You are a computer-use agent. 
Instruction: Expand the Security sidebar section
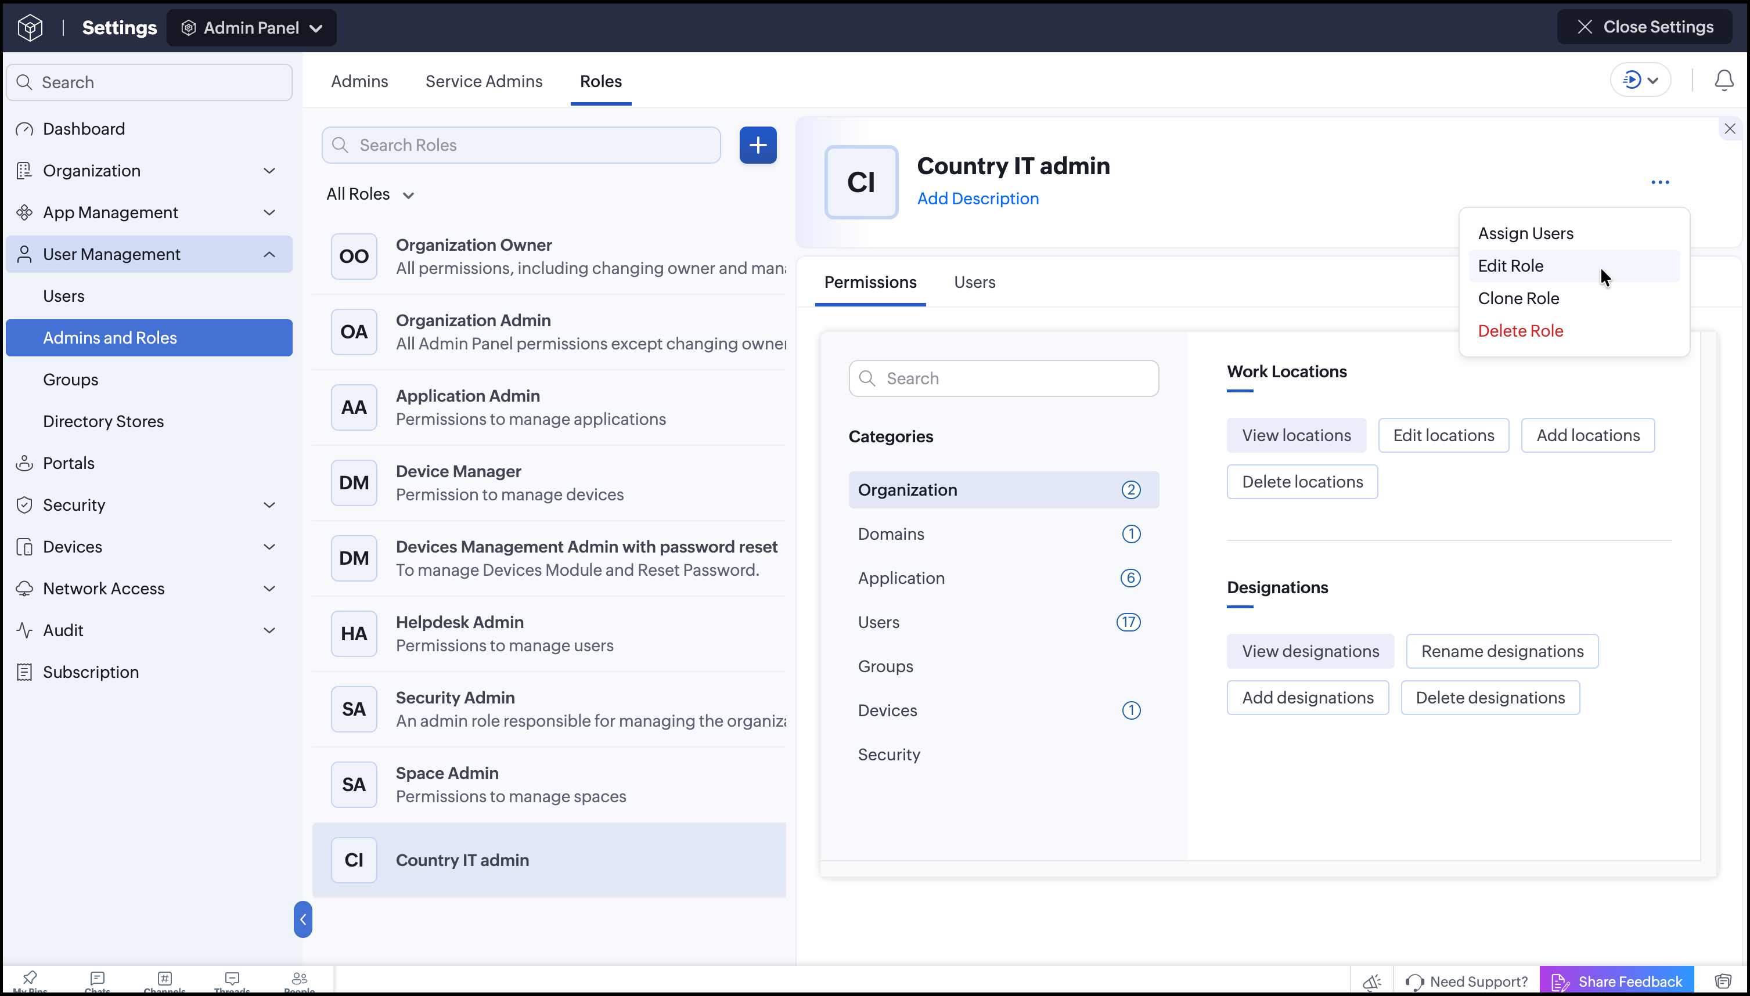coord(149,505)
